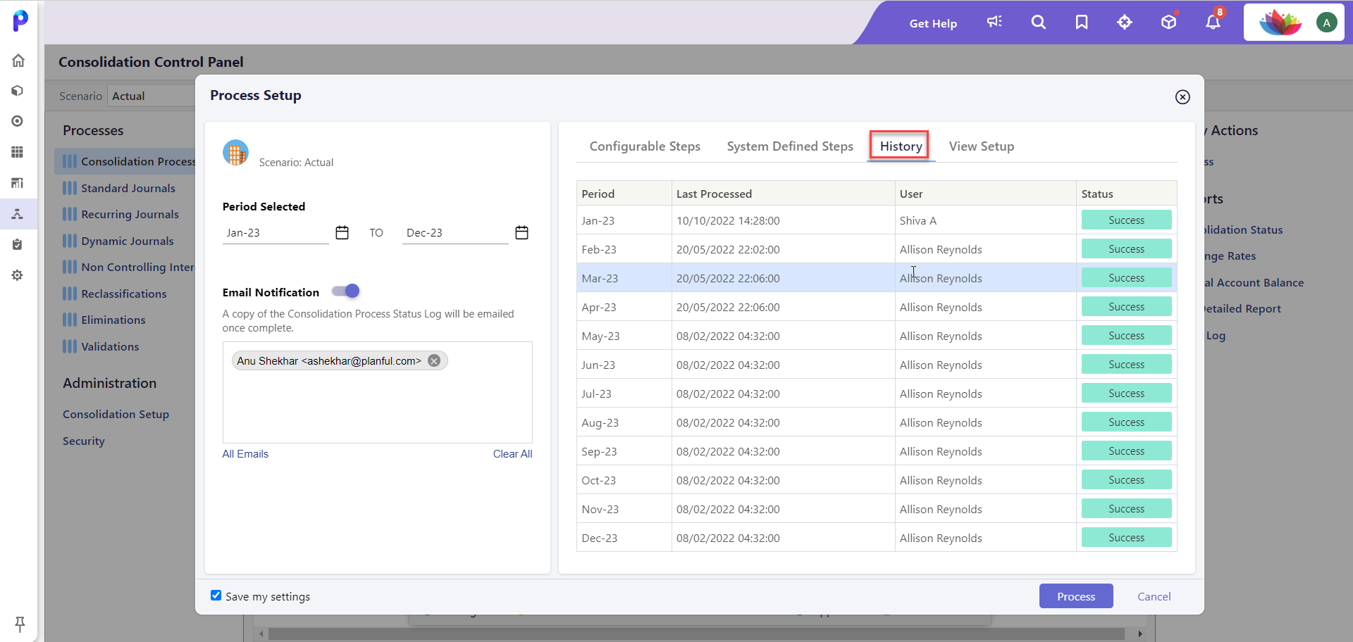Click the Jan-23 start period field
This screenshot has height=642, width=1353.
[276, 232]
